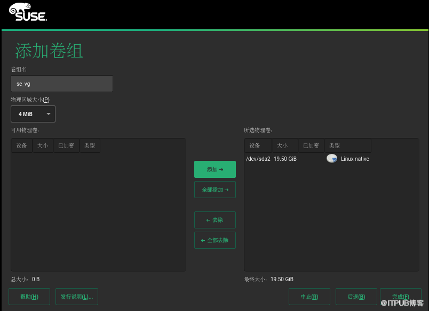Click the 最终大小 19.50 GiB value
Image resolution: width=429 pixels, height=311 pixels.
pos(282,279)
